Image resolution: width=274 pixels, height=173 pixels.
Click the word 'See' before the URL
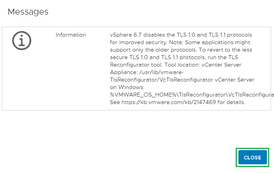[x=115, y=102]
